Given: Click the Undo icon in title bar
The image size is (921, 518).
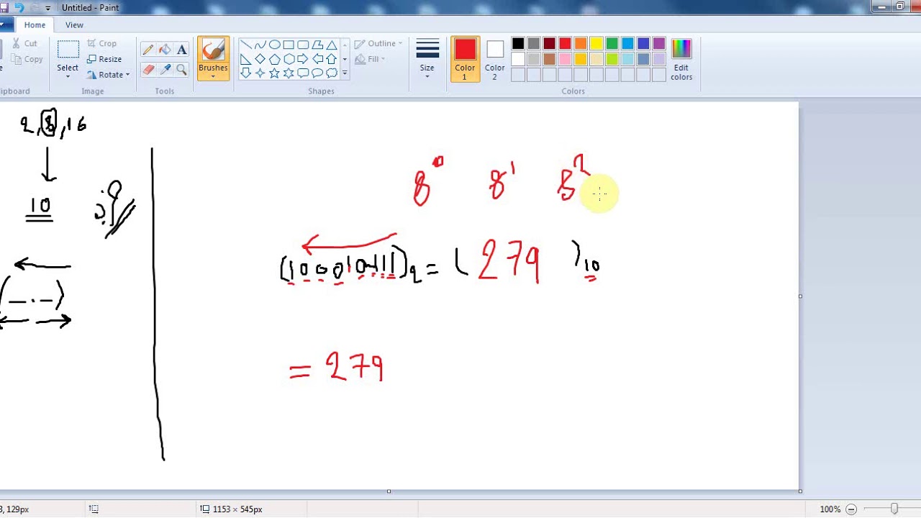Looking at the screenshot, I should coord(19,8).
